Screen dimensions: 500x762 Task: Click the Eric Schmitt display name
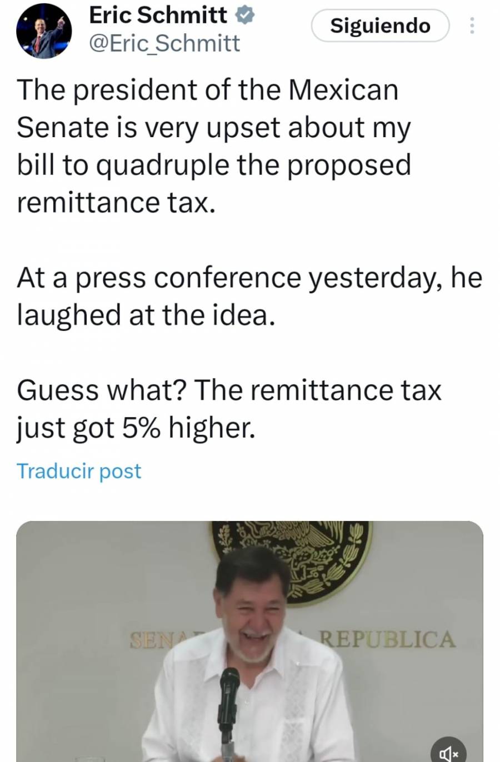(158, 16)
